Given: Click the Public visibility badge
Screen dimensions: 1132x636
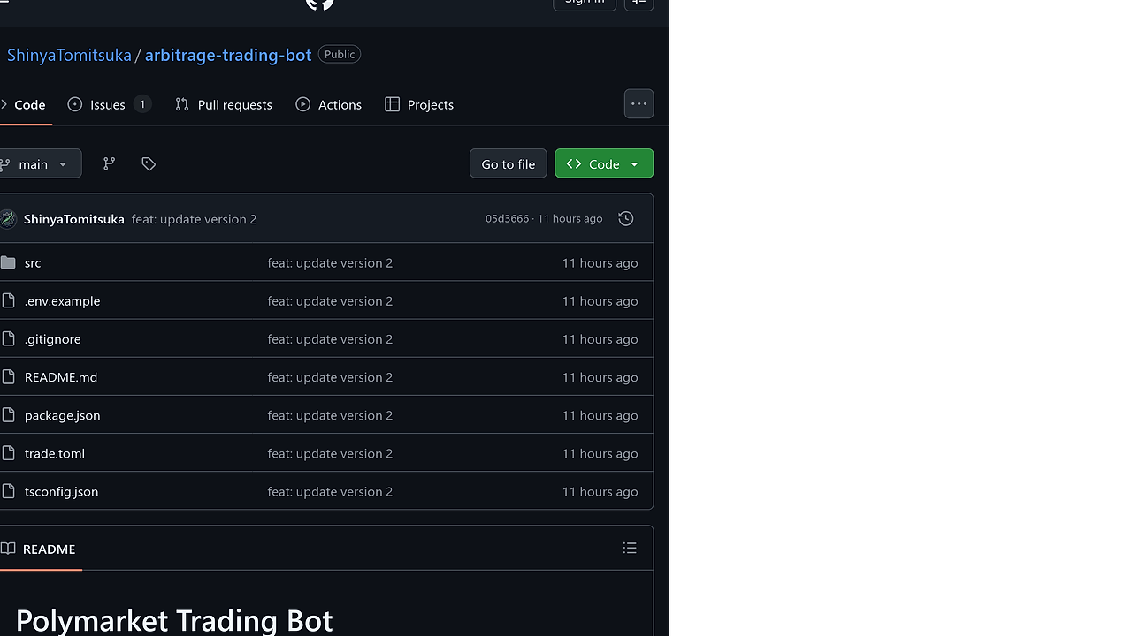Looking at the screenshot, I should [x=340, y=55].
